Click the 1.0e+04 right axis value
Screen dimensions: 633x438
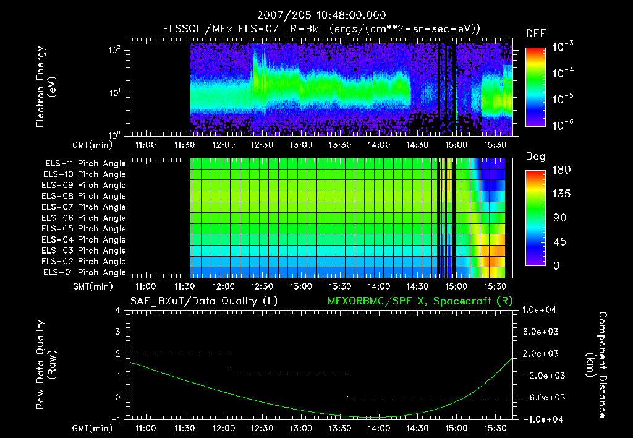(x=539, y=310)
